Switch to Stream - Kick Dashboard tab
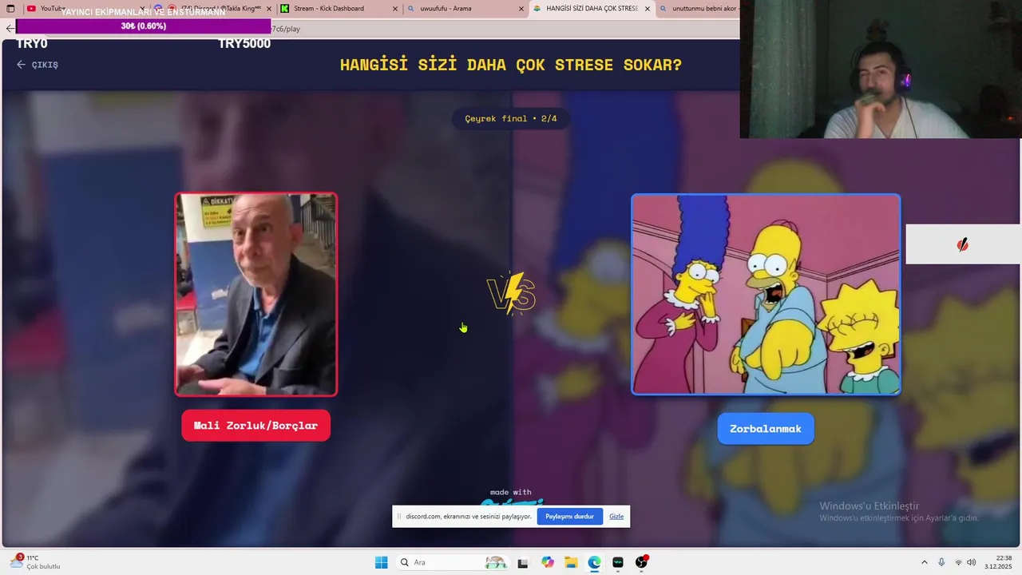This screenshot has width=1022, height=575. tap(338, 9)
